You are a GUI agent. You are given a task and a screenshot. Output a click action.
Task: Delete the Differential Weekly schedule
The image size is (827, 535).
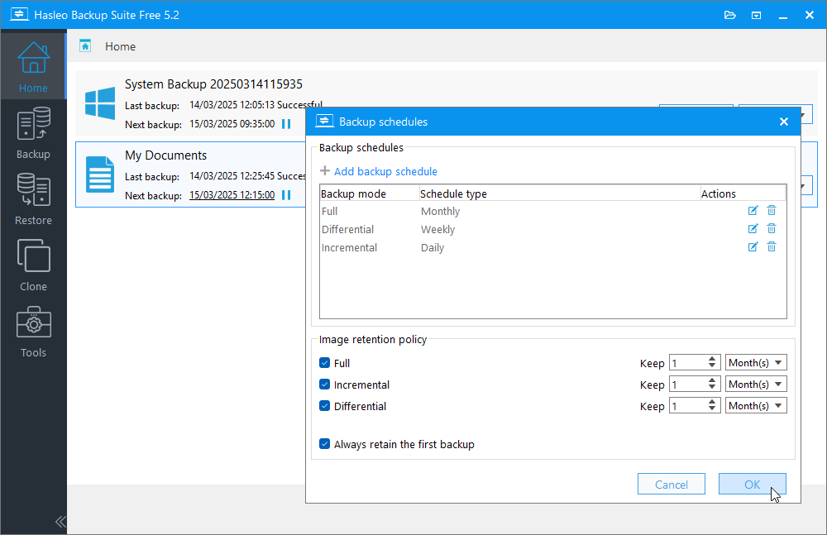pos(771,228)
